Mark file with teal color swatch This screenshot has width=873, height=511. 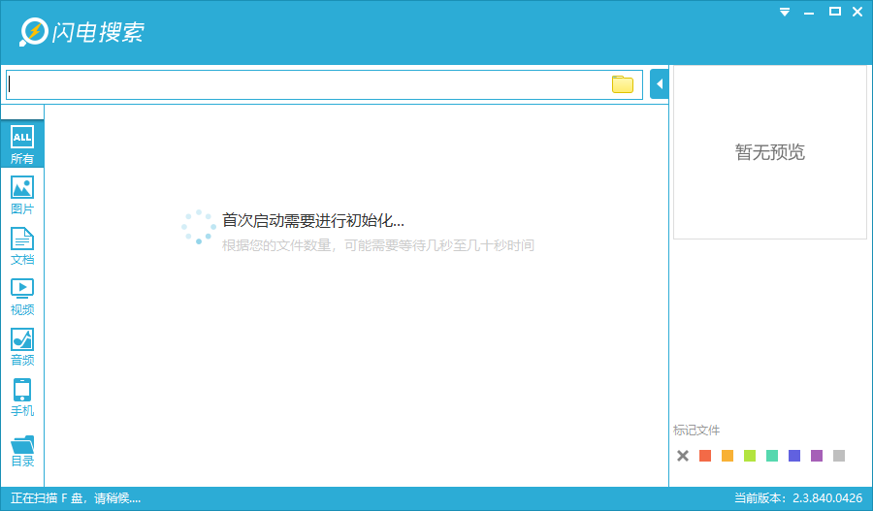tap(772, 456)
